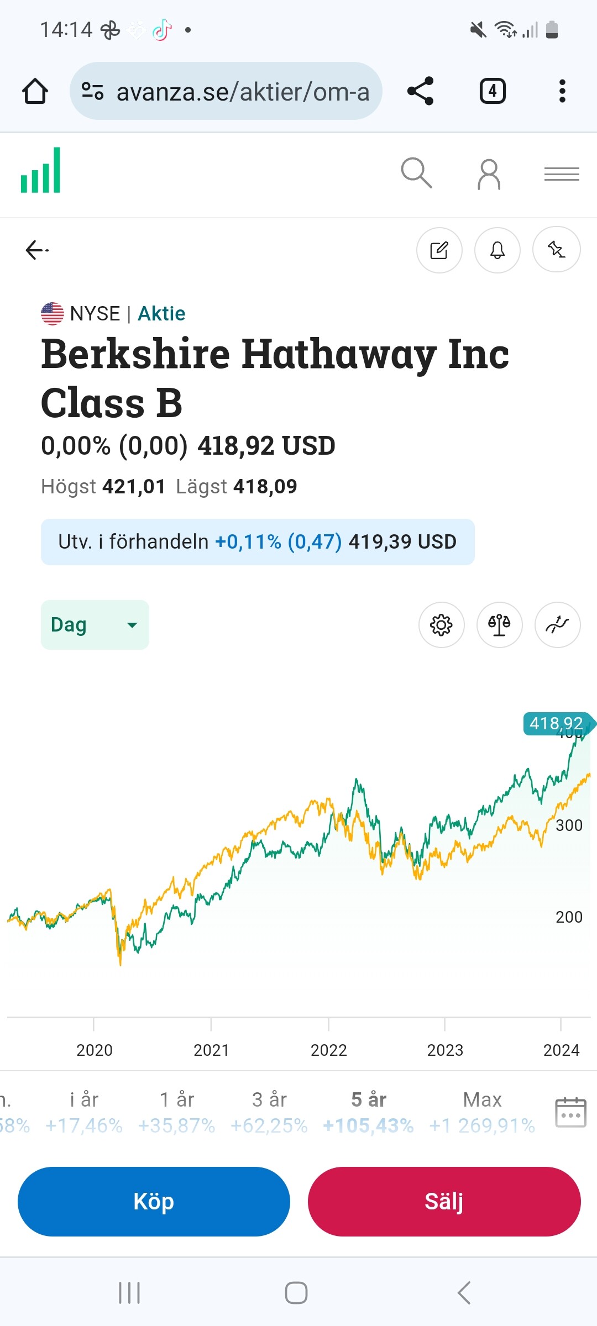Expand the Dag interval dropdown
Screen dimensions: 597x1326
[x=95, y=625]
